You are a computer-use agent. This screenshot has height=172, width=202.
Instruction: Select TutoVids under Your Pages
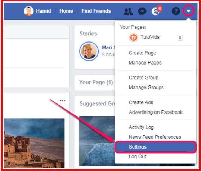[x=150, y=37]
